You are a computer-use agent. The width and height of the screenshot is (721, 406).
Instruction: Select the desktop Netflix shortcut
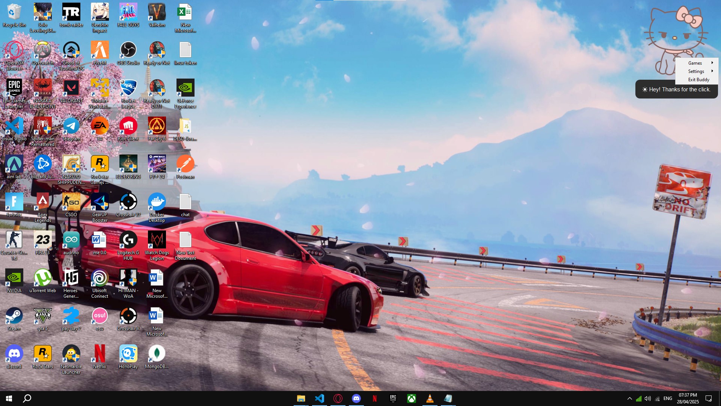[100, 357]
